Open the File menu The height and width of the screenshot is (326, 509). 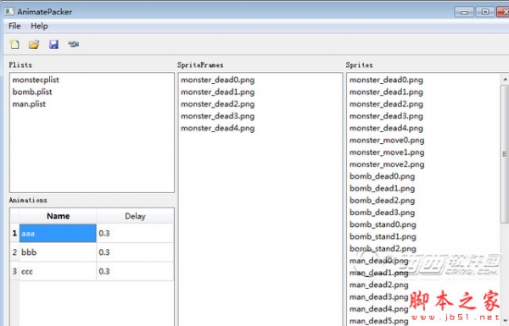point(14,26)
